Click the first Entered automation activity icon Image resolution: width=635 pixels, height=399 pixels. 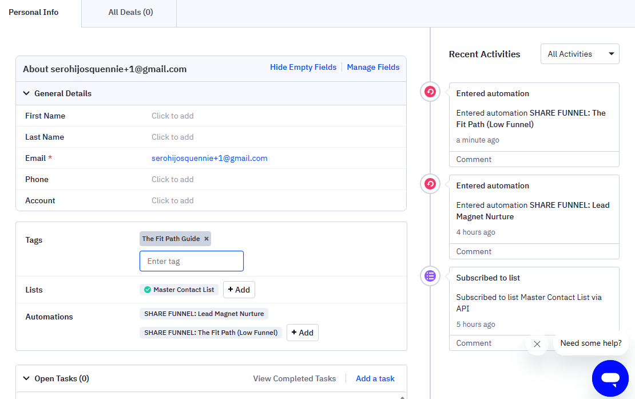click(430, 92)
